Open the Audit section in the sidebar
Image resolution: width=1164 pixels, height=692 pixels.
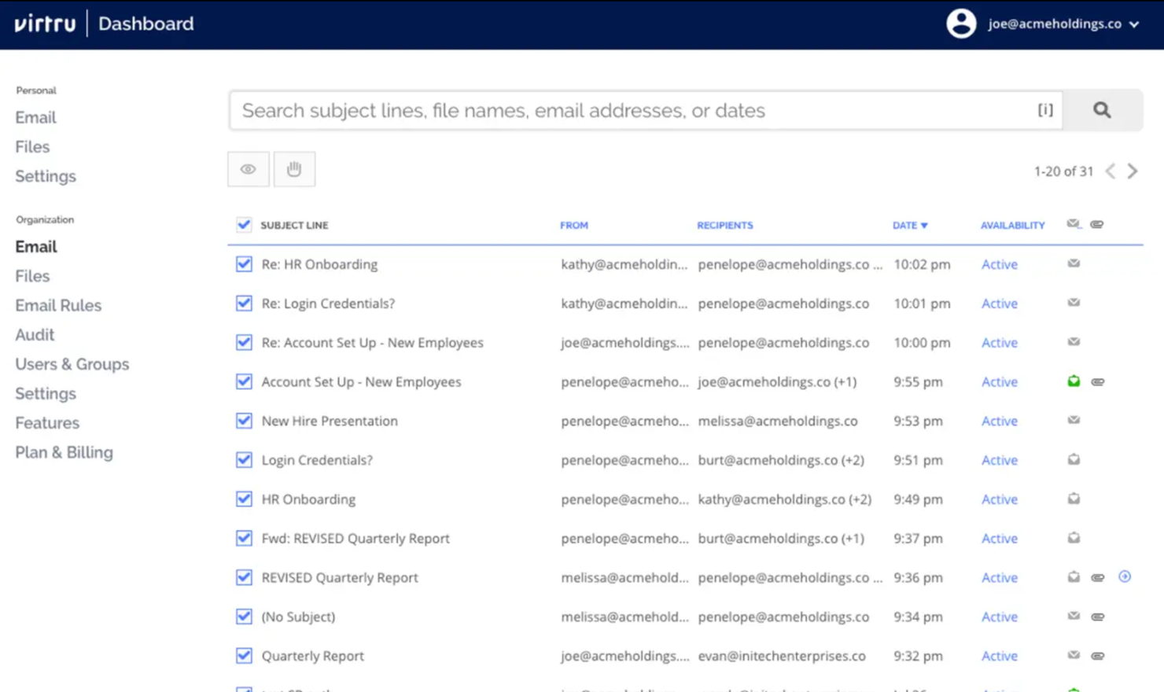[35, 334]
